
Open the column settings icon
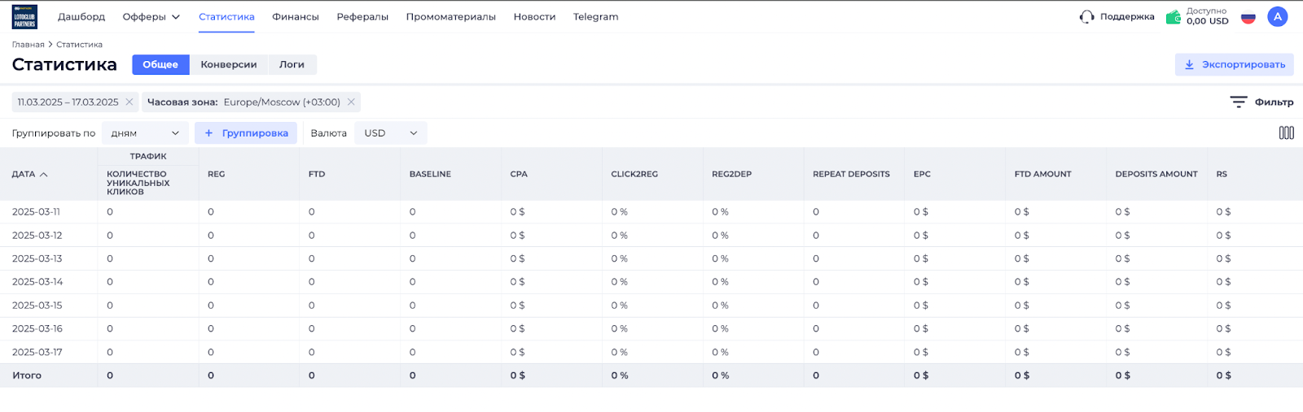point(1286,133)
